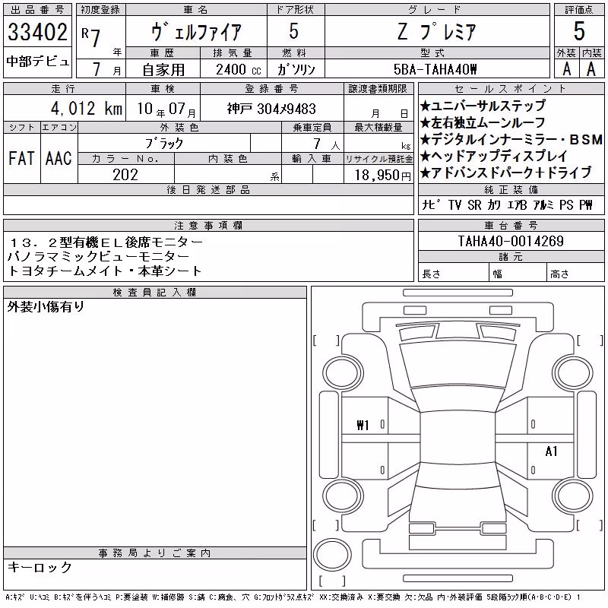Select the FAT shift value

22,158
